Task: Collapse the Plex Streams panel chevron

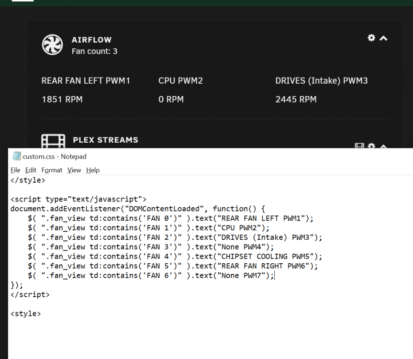Action: tap(383, 146)
